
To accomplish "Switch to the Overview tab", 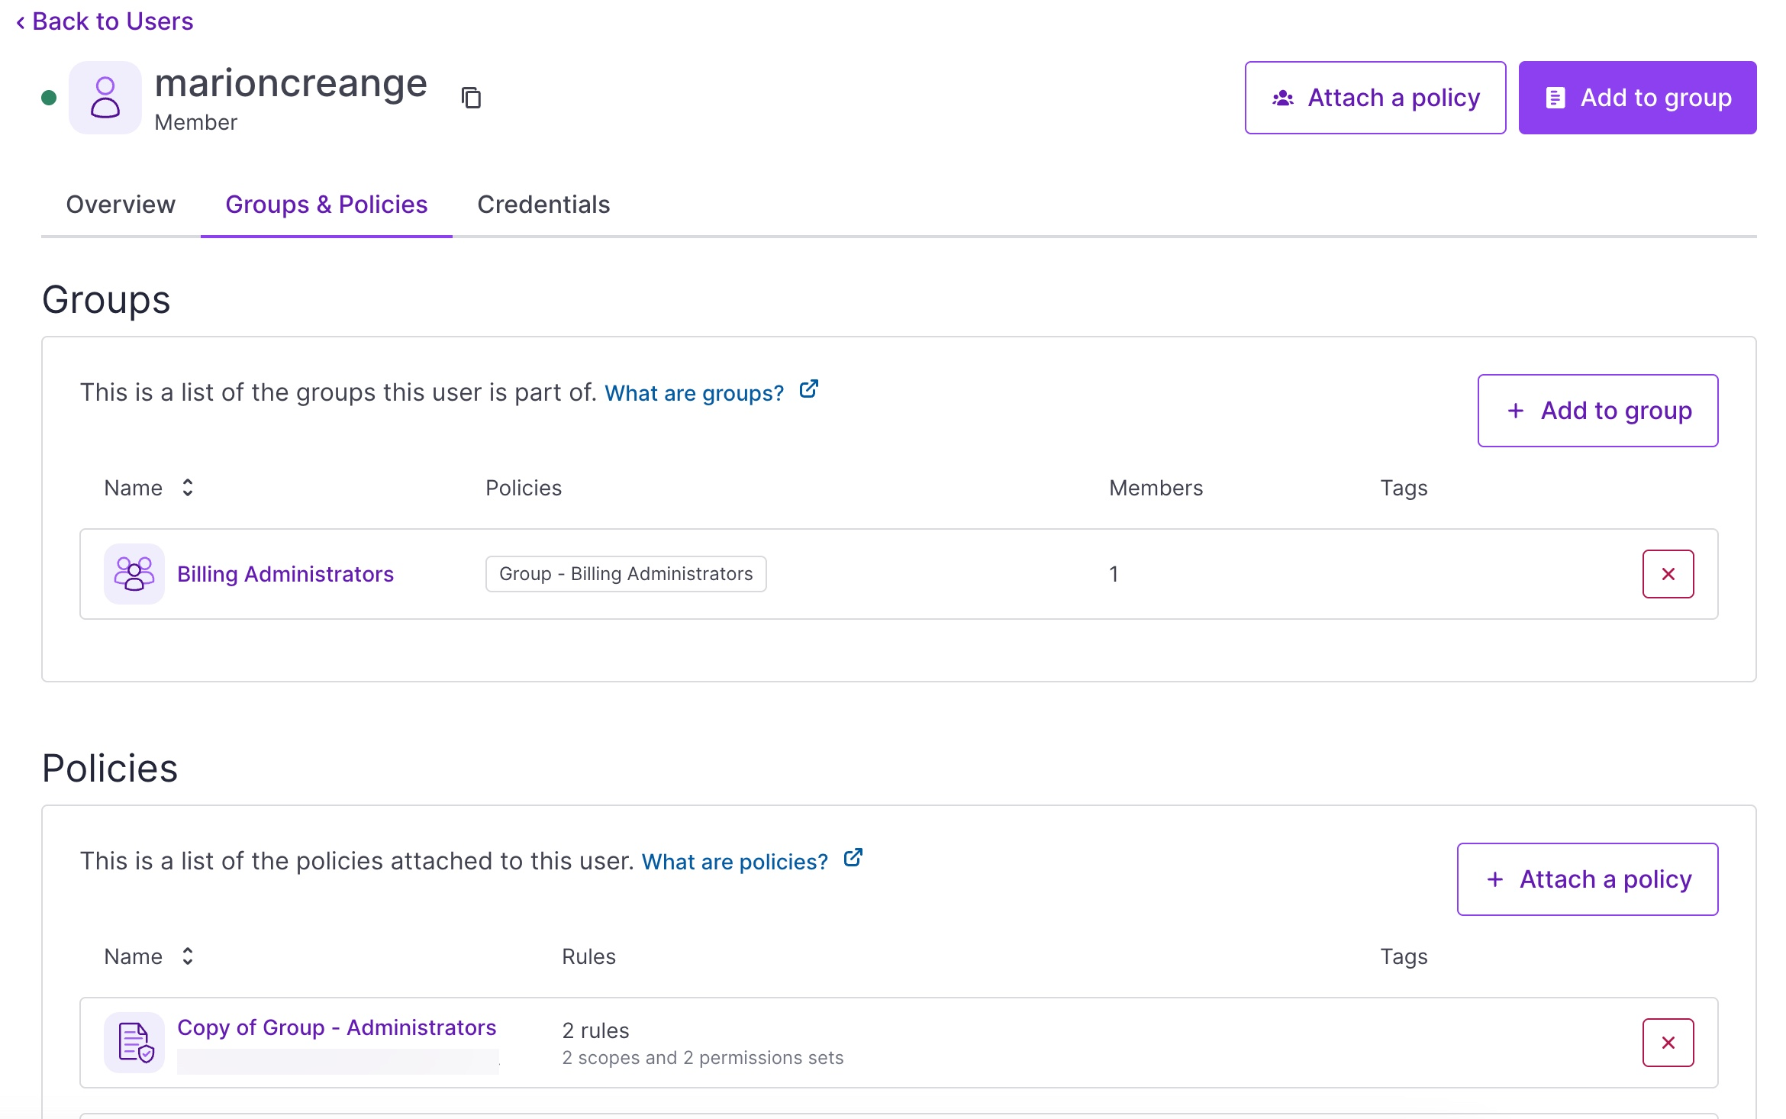I will pyautogui.click(x=121, y=205).
